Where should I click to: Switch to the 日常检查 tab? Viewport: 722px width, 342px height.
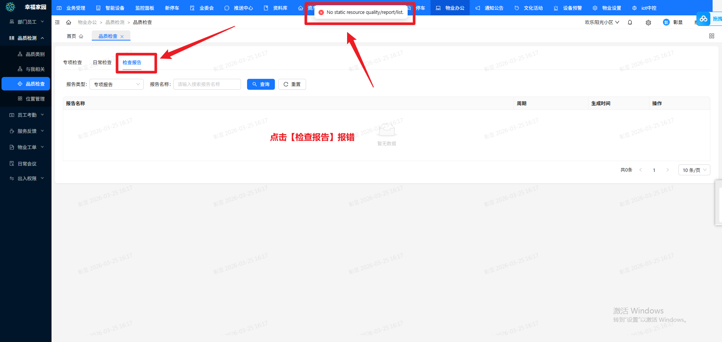pos(102,63)
